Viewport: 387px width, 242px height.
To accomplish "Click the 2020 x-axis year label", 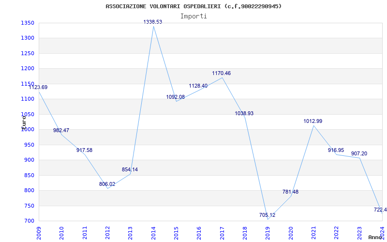I will (291, 233).
